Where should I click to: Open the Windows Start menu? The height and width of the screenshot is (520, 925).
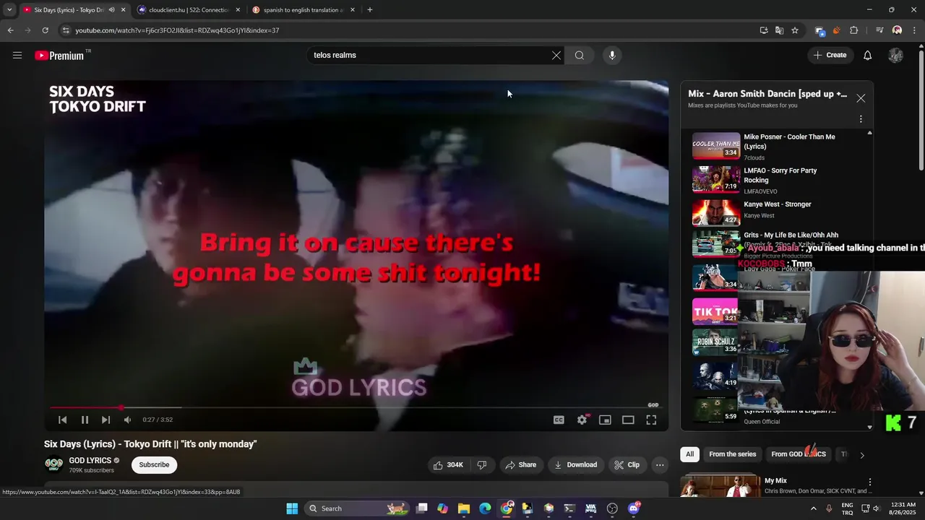292,508
